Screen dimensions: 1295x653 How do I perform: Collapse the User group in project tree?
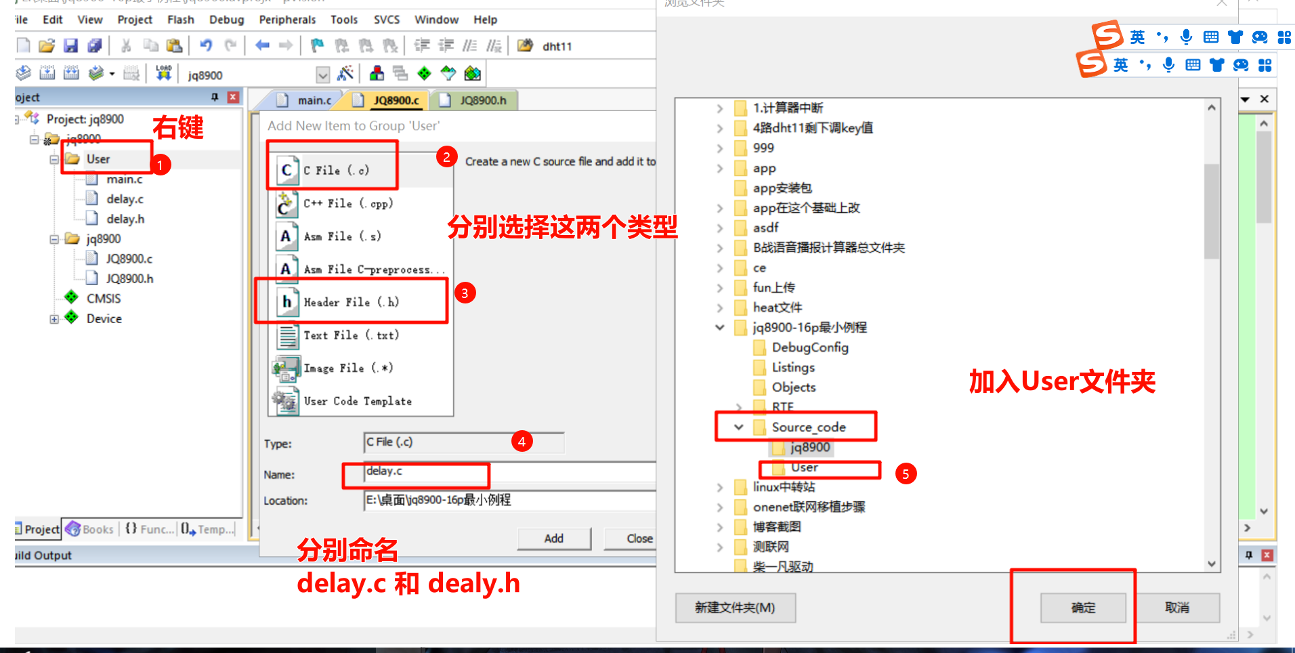tap(54, 160)
